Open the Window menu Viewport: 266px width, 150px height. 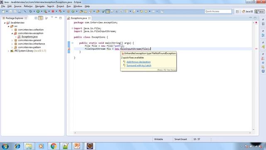click(78, 6)
